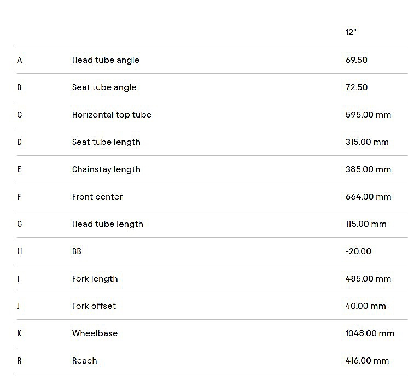408x381 pixels.
Task: Click the 69.50 head tube angle value
Action: [357, 60]
